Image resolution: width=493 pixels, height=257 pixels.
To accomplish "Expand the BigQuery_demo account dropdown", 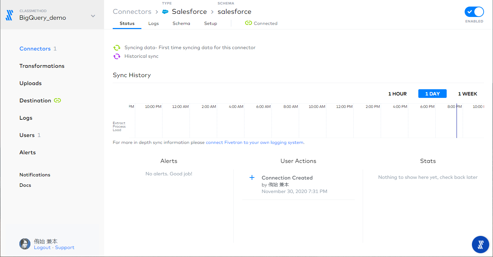I will coord(93,16).
